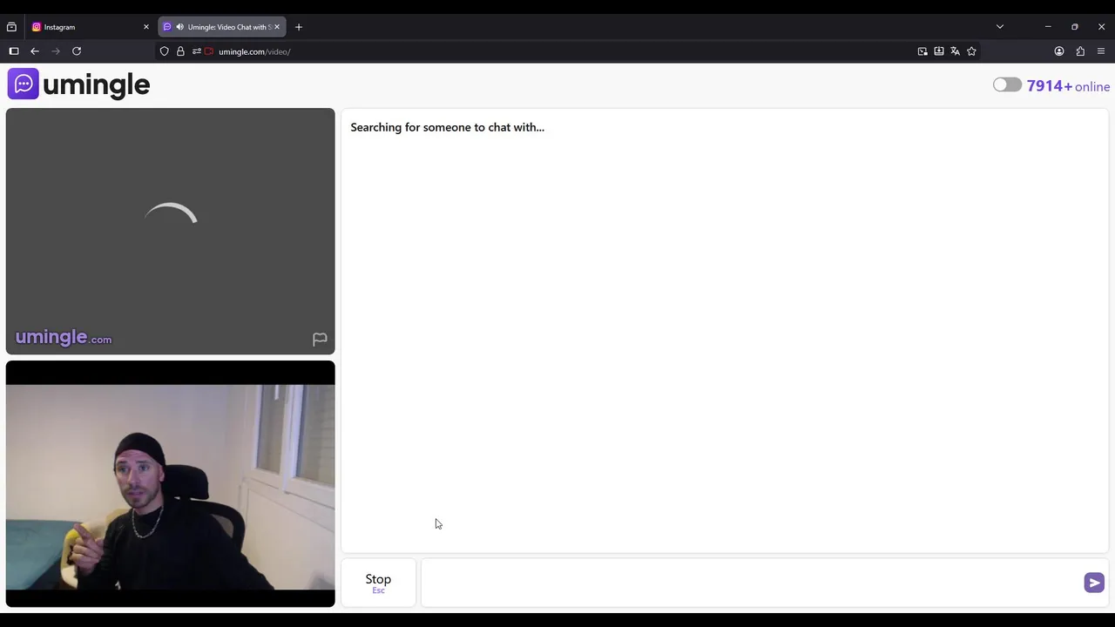The width and height of the screenshot is (1115, 627).
Task: Open the tracking protection shield
Action: coord(164,51)
